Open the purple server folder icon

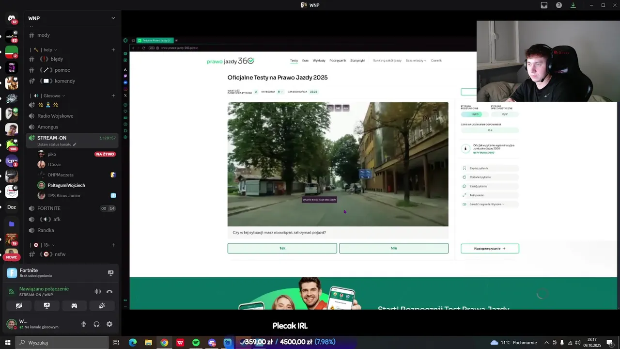[12, 224]
